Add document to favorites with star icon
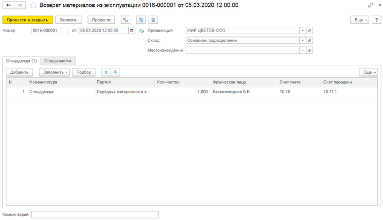 34,5
